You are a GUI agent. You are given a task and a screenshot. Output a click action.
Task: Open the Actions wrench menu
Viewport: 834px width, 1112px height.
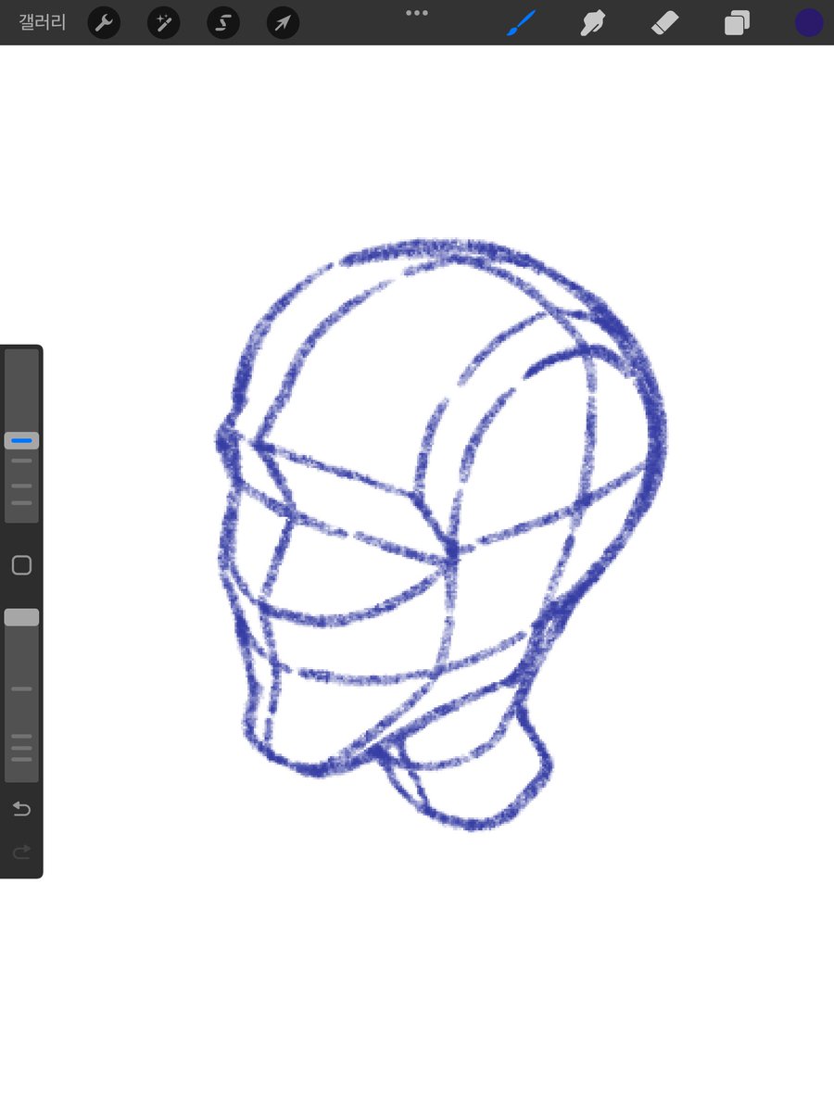pyautogui.click(x=104, y=22)
